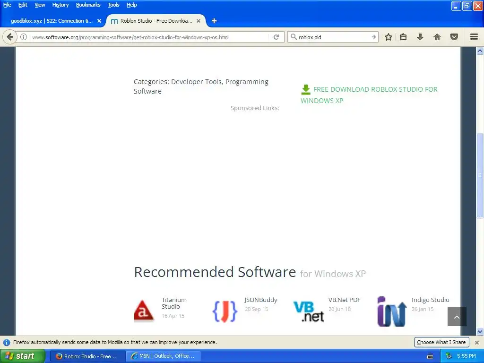Viewport: 484px width, 363px height.
Task: Click the 5:55 PM clock
Action: [x=467, y=356]
